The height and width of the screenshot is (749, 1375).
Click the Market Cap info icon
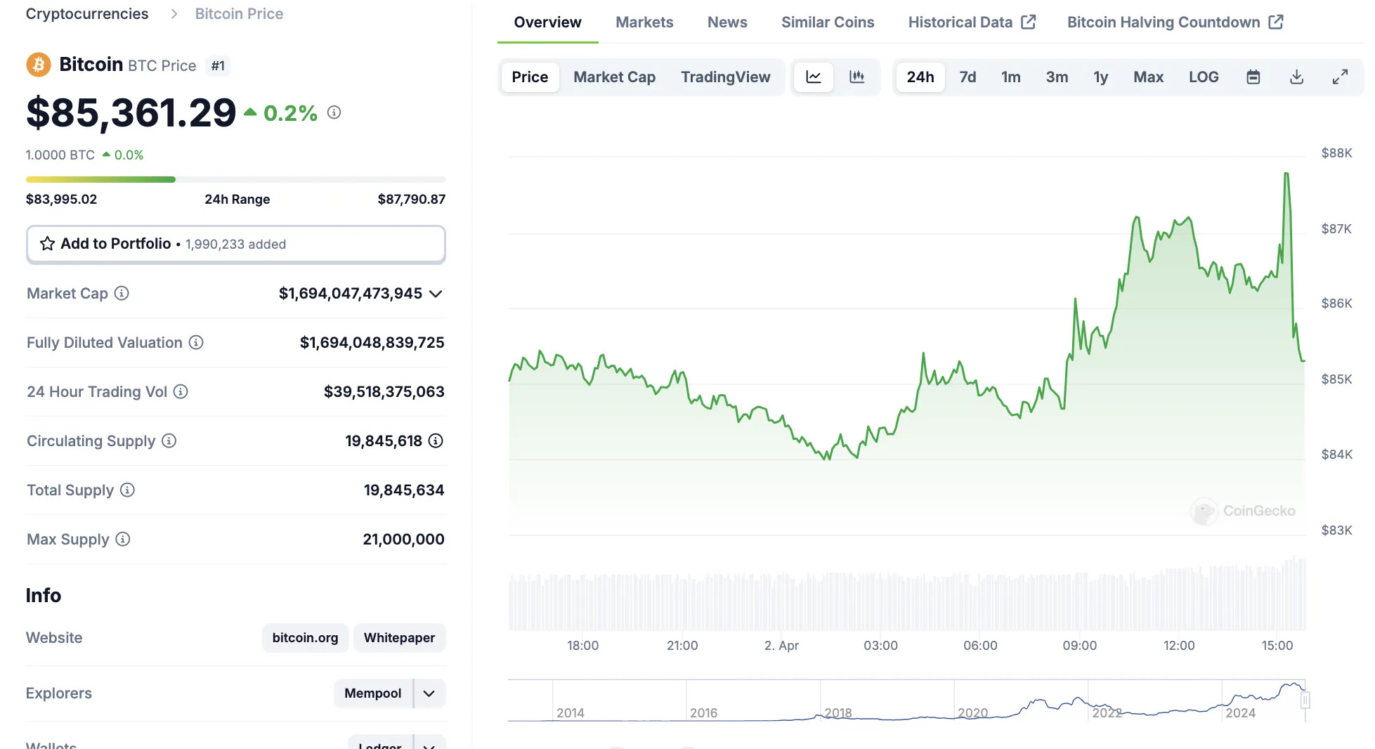(121, 294)
